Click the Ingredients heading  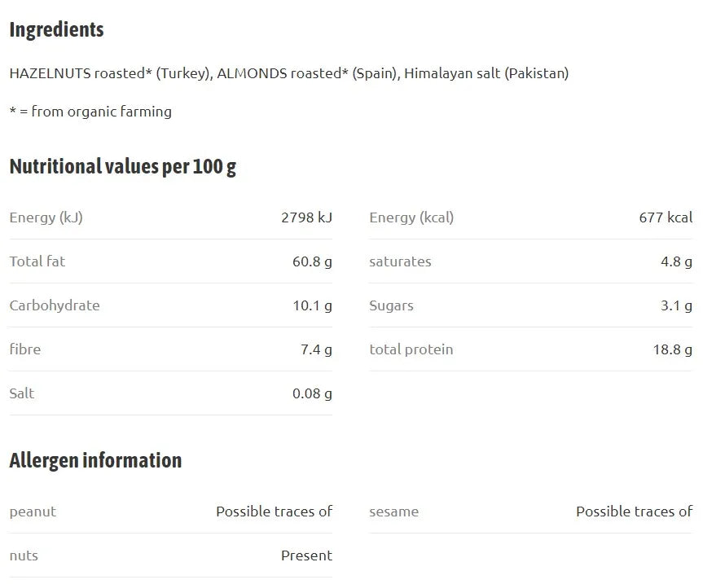(x=56, y=30)
